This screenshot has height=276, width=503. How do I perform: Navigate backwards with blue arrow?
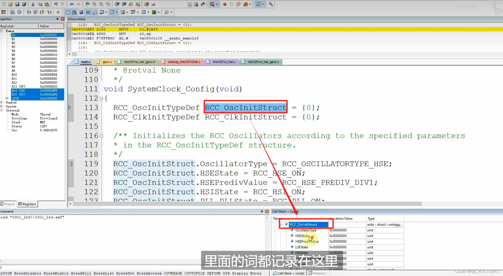[x=72, y=4]
